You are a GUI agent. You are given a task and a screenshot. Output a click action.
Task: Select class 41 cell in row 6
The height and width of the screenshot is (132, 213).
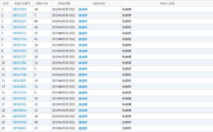pos(42,39)
